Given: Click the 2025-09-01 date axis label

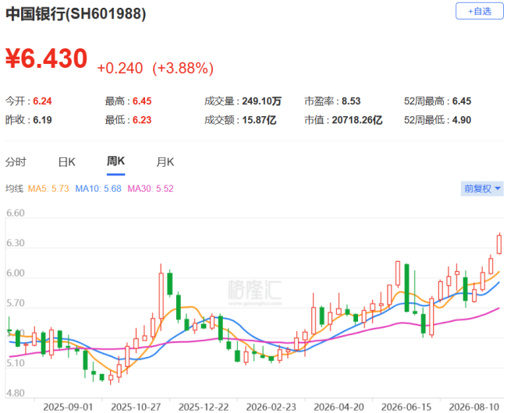Looking at the screenshot, I should click(x=68, y=407).
